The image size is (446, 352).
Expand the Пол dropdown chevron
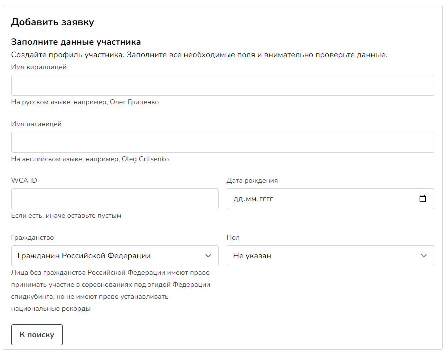coord(424,256)
